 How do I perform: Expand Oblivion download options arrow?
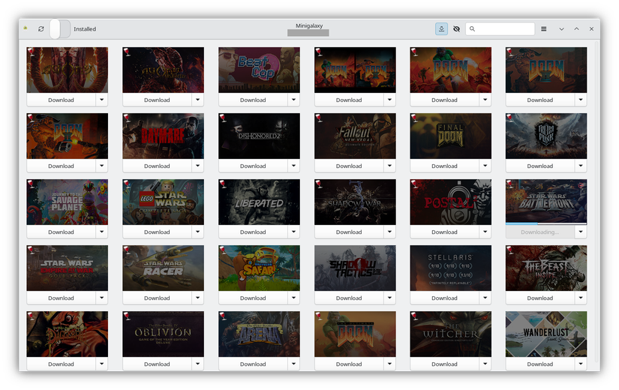[198, 364]
